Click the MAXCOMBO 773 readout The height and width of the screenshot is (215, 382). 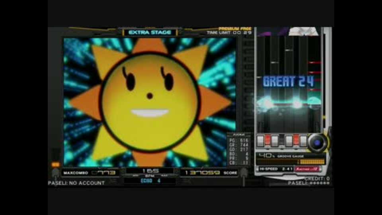coord(90,172)
